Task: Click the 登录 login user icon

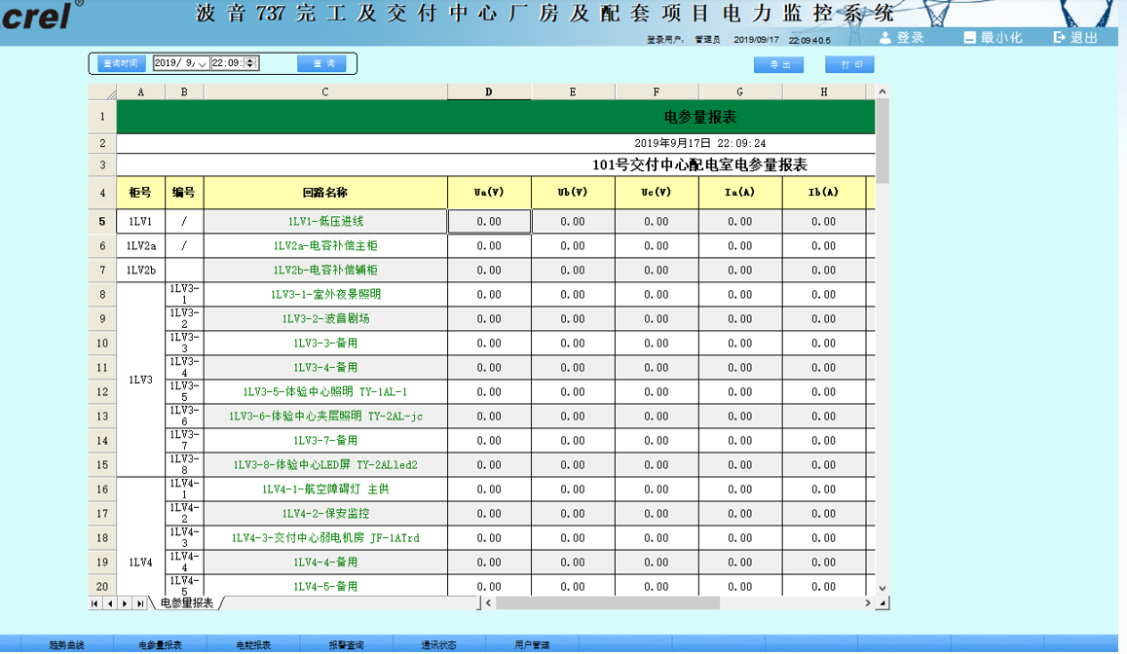Action: (885, 38)
